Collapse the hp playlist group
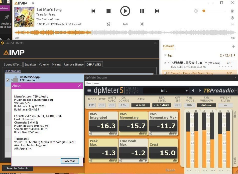The image size is (238, 174). [x=234, y=55]
